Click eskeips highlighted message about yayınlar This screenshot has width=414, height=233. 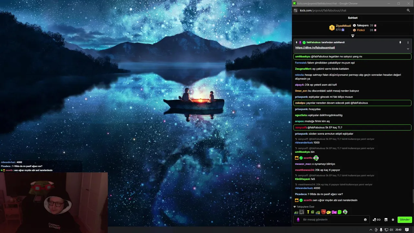352,103
